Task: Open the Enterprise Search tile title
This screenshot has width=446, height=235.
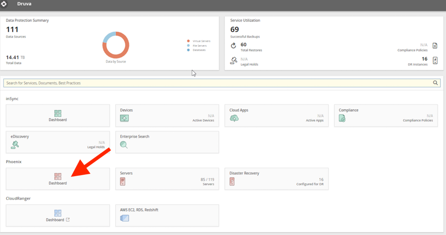Action: (x=134, y=136)
